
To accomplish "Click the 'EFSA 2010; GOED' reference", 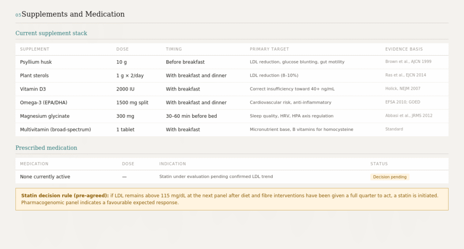I will 403,102.
